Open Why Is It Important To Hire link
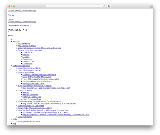The width and height of the screenshot is (160, 135). pos(56,115)
